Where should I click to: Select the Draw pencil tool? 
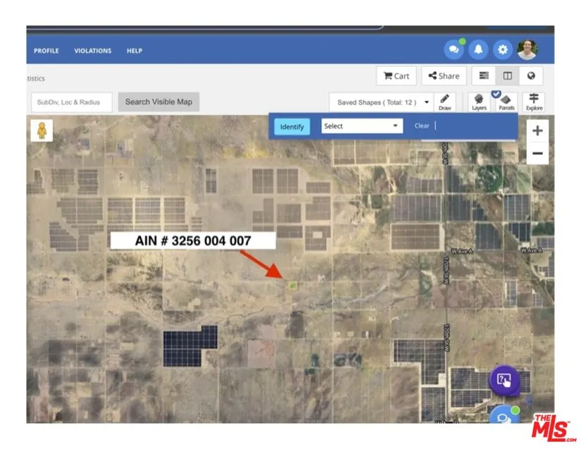(x=444, y=102)
